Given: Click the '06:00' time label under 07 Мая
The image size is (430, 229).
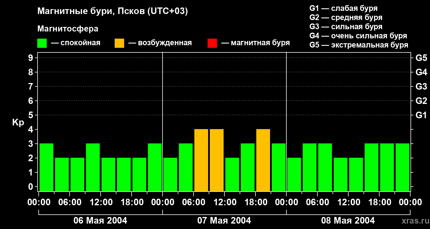Looking at the screenshot, I should pos(193,202).
